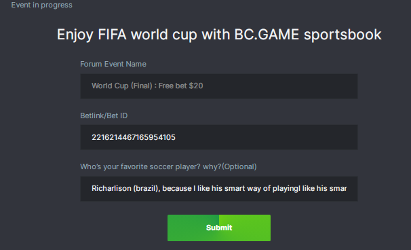
Task: Place cursor at truncated end of answer text
Action: tap(346, 189)
